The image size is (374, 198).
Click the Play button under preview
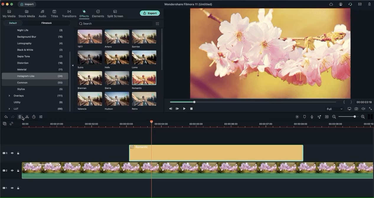pyautogui.click(x=184, y=109)
